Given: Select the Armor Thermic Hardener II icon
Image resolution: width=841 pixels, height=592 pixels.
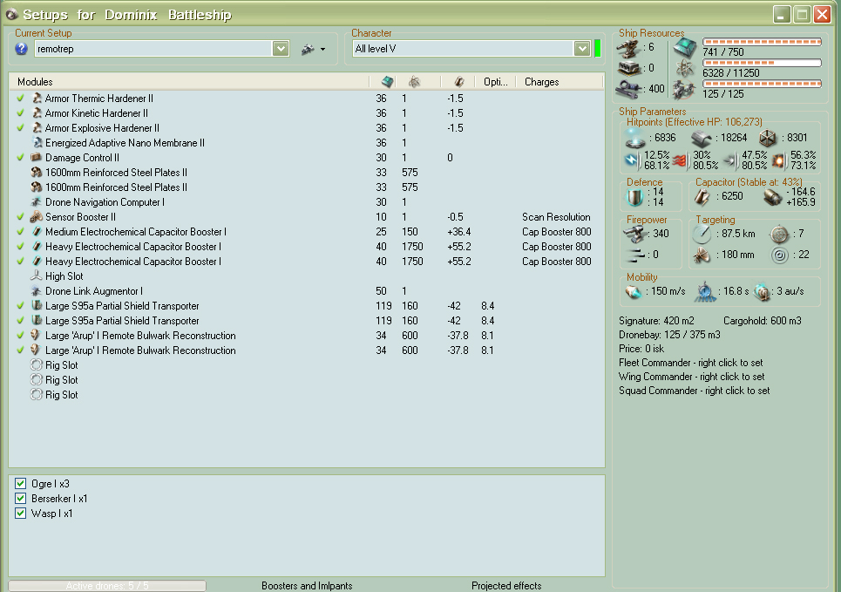Looking at the screenshot, I should [37, 99].
